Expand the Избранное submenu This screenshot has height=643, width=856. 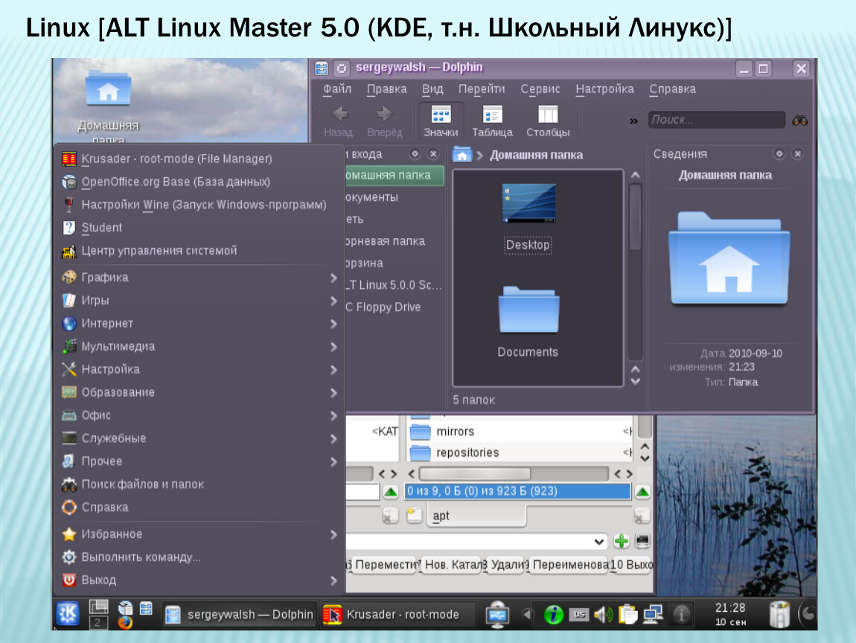coord(199,534)
